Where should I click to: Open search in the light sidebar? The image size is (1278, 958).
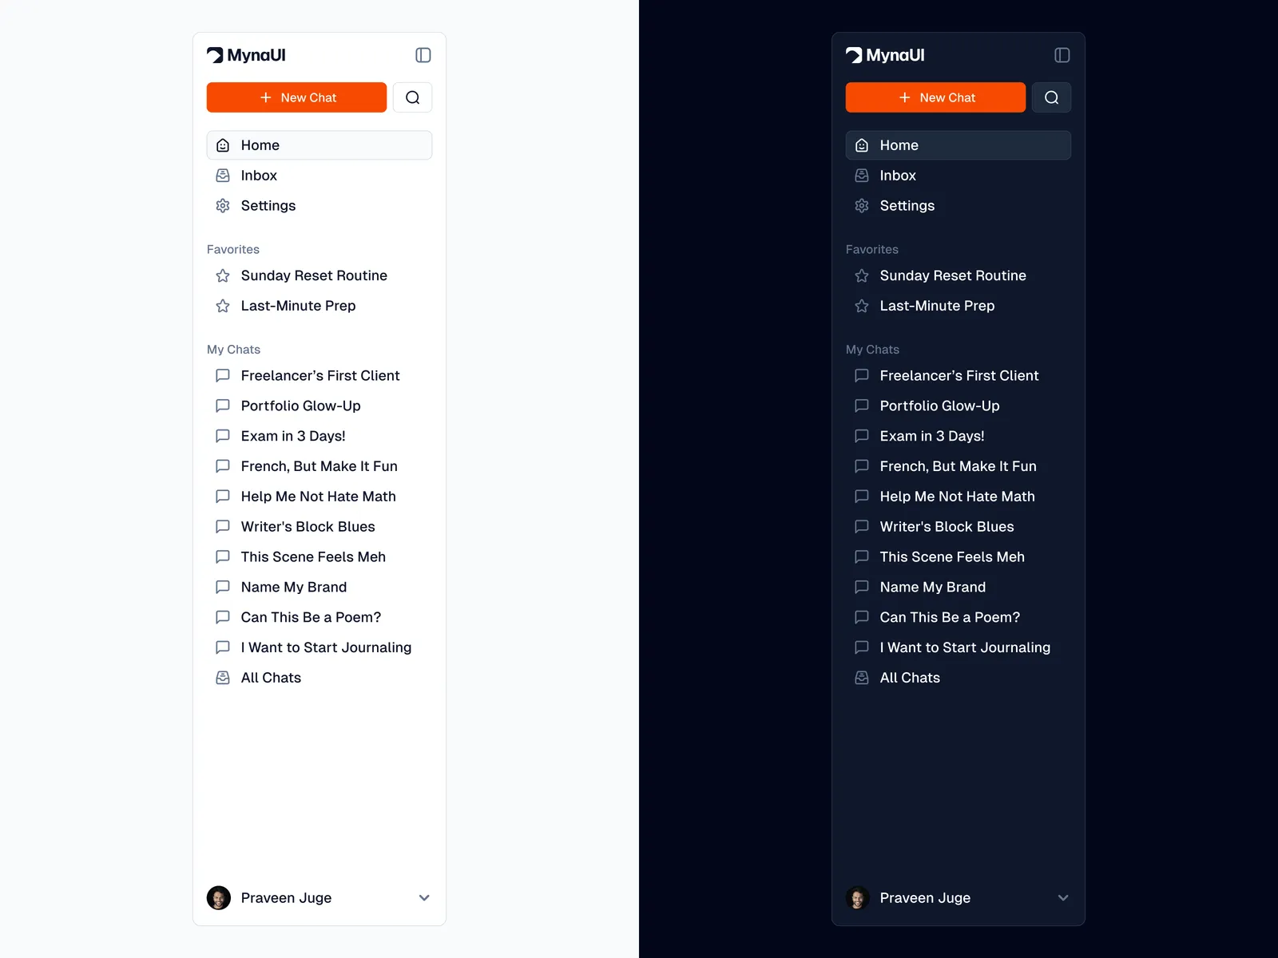click(x=413, y=97)
